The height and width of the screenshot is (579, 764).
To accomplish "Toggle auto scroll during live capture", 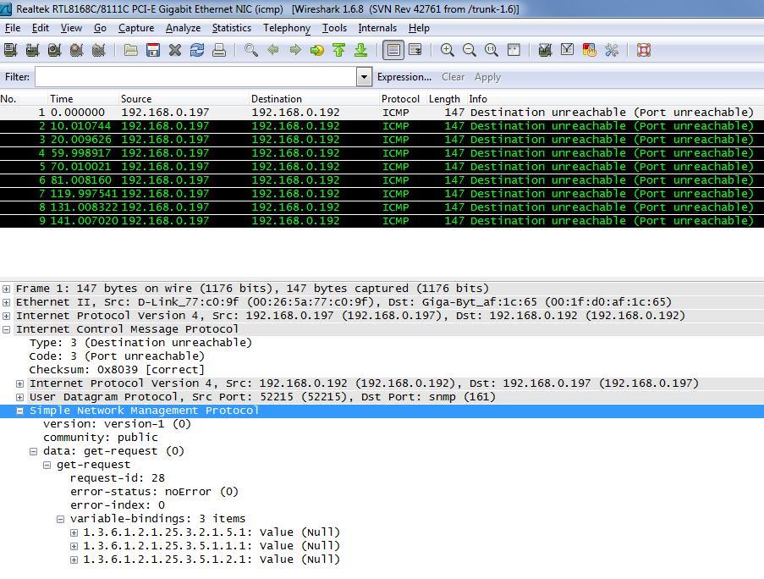I will click(415, 50).
